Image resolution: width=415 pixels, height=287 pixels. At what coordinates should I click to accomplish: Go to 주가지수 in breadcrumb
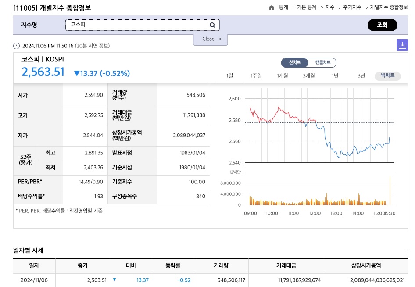point(352,7)
